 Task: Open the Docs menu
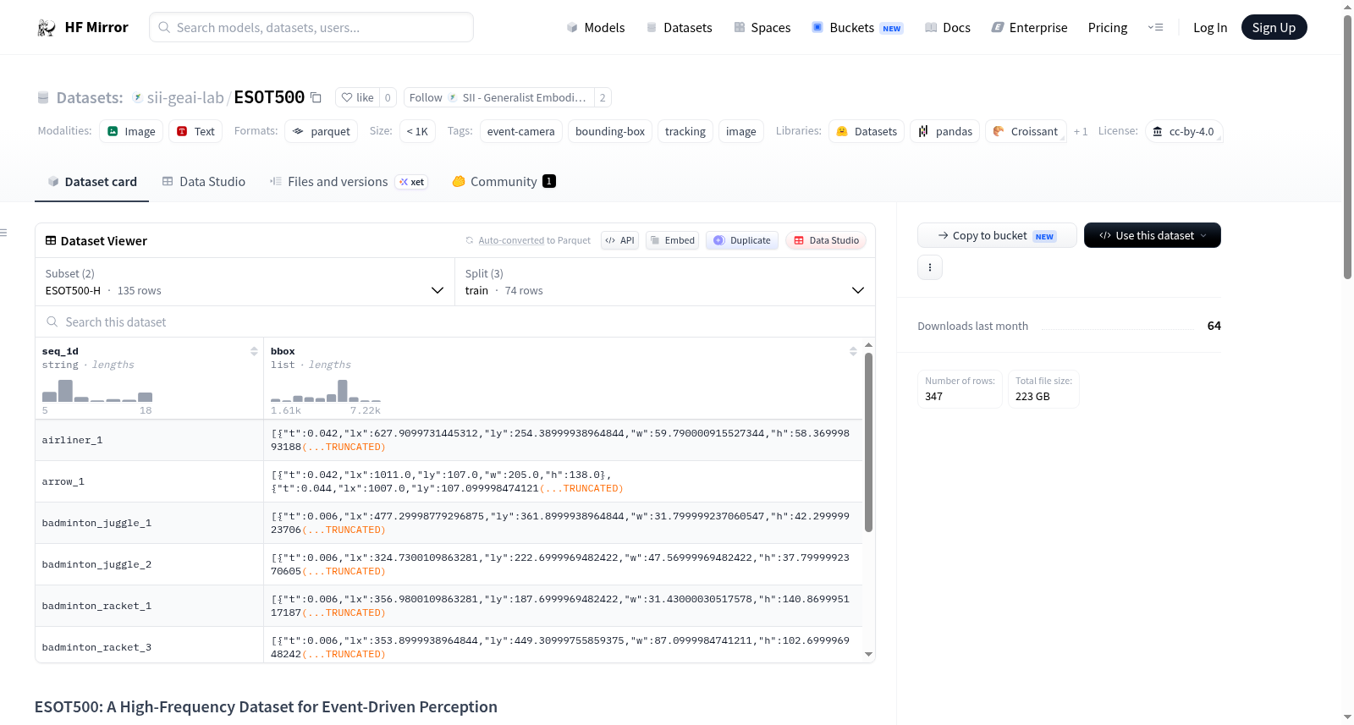pos(948,28)
